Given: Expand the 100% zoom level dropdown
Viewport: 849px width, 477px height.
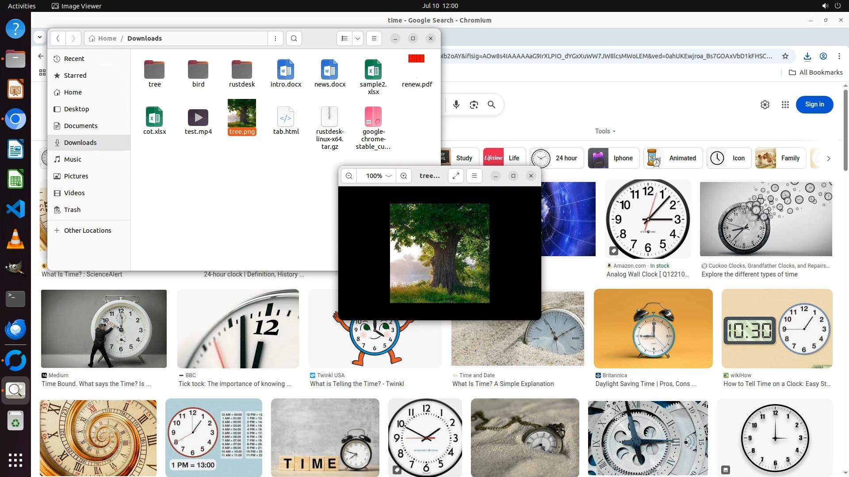Looking at the screenshot, I should click(x=389, y=176).
